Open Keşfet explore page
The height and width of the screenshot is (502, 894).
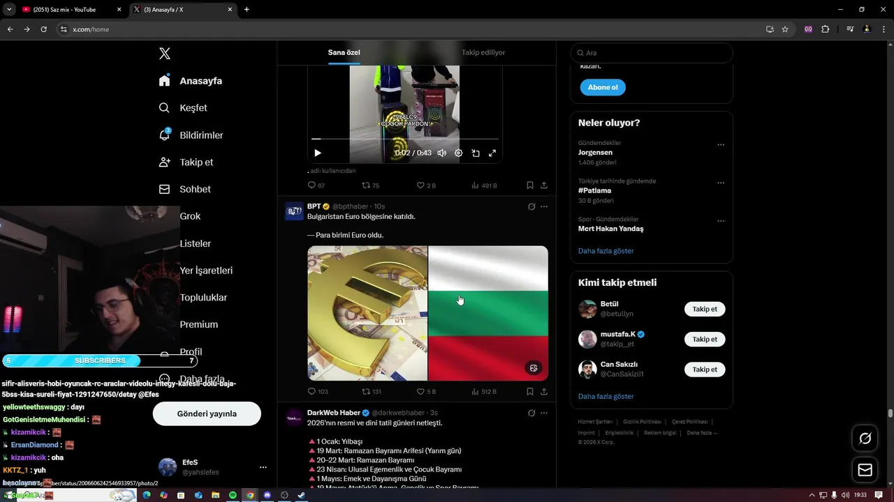pos(183,108)
